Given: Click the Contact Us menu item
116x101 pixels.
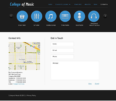Looking at the screenshot, I should coord(104,4).
